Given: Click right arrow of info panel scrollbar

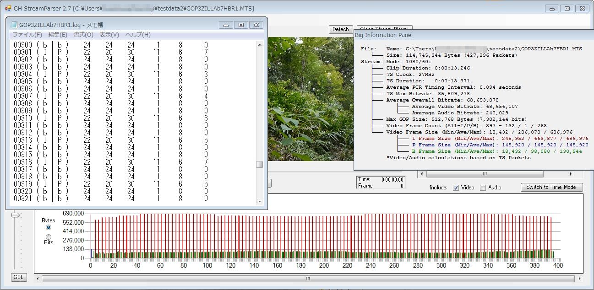Looking at the screenshot, I should (571, 174).
